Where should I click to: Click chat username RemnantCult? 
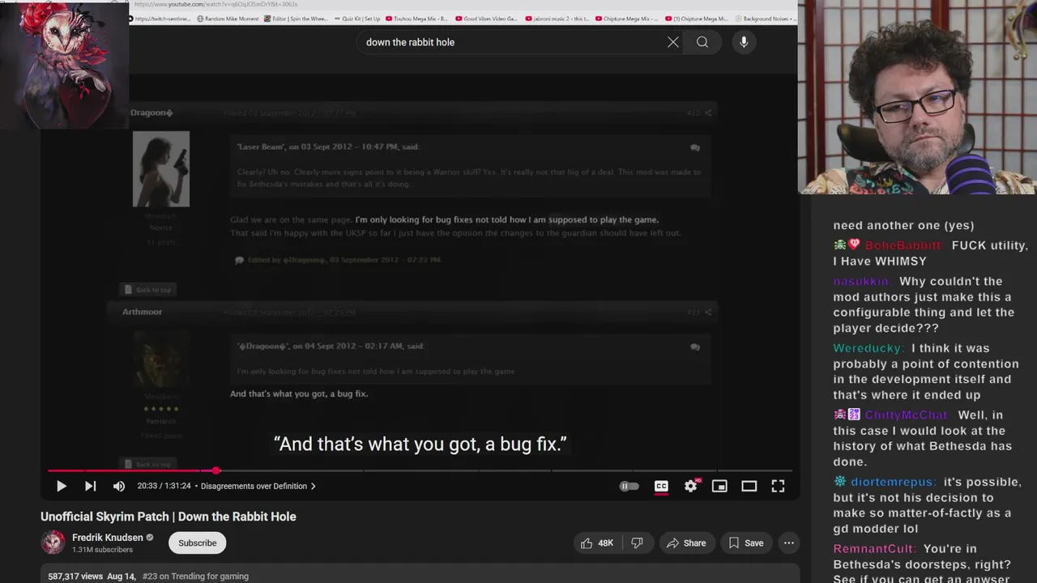click(x=874, y=549)
